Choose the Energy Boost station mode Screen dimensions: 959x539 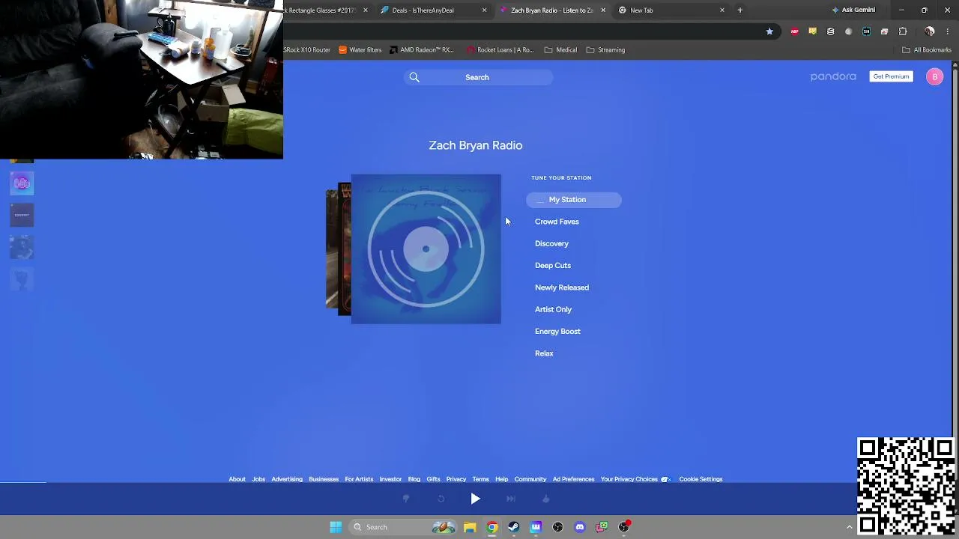557,331
